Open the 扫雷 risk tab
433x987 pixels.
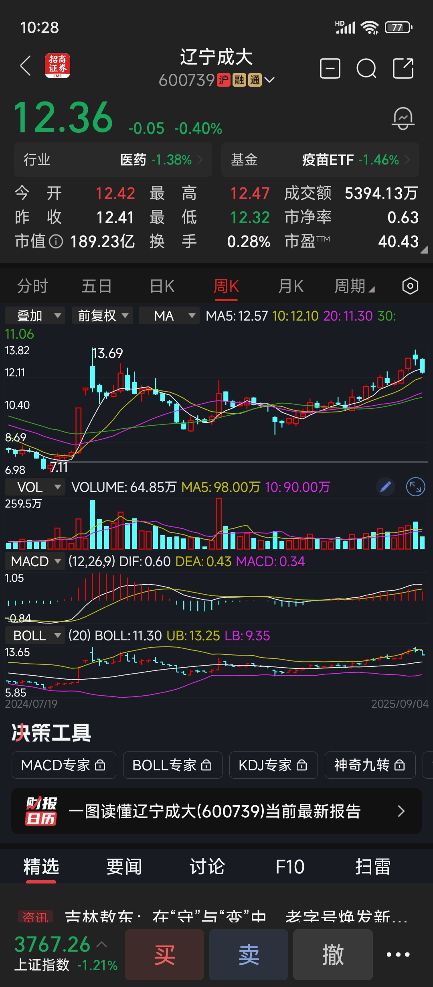373,867
